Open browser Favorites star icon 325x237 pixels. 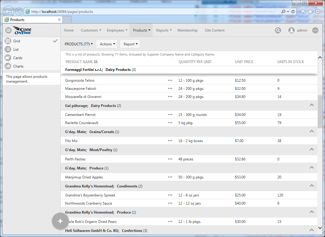click(310, 11)
